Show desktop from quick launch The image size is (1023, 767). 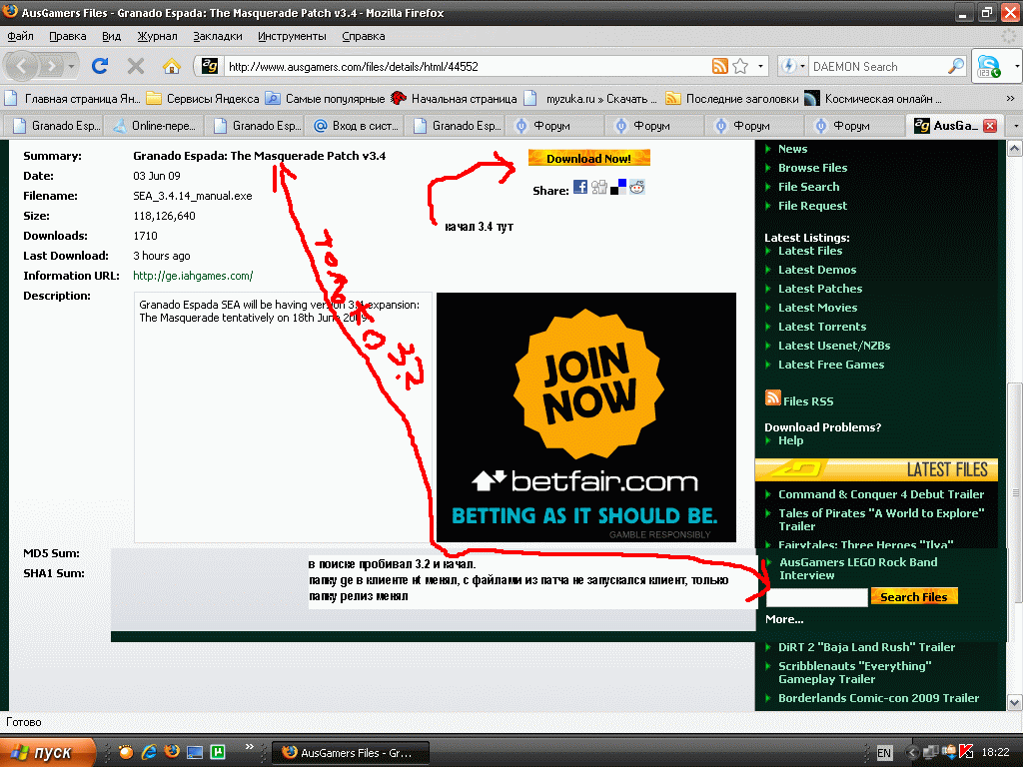(195, 752)
